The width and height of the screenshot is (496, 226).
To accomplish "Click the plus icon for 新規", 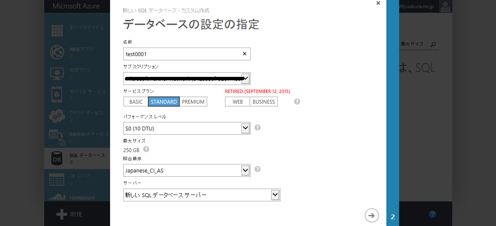I will (62, 215).
